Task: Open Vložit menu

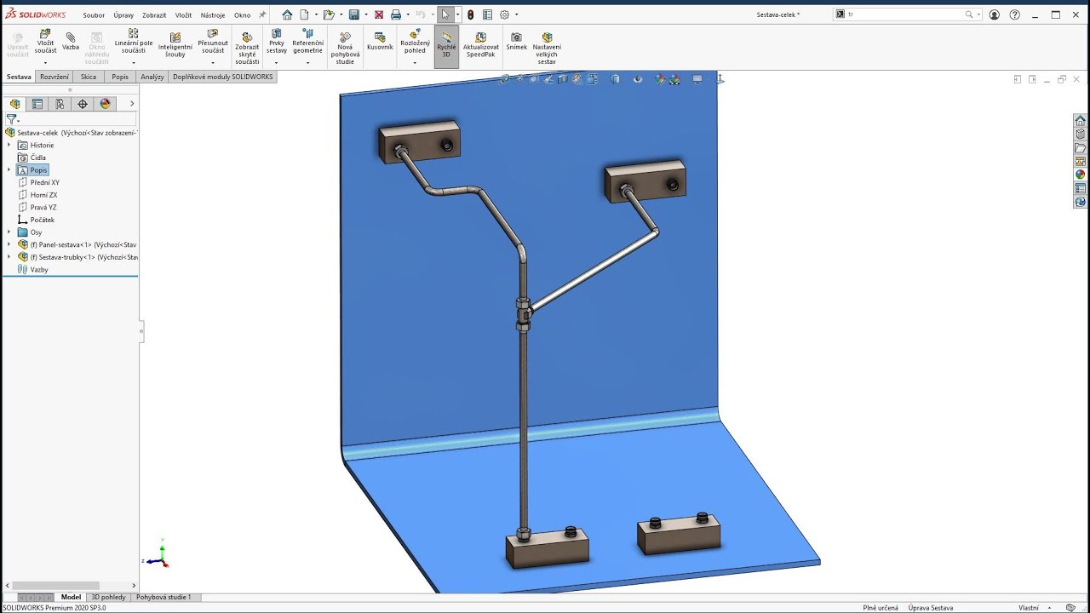Action: [x=183, y=15]
